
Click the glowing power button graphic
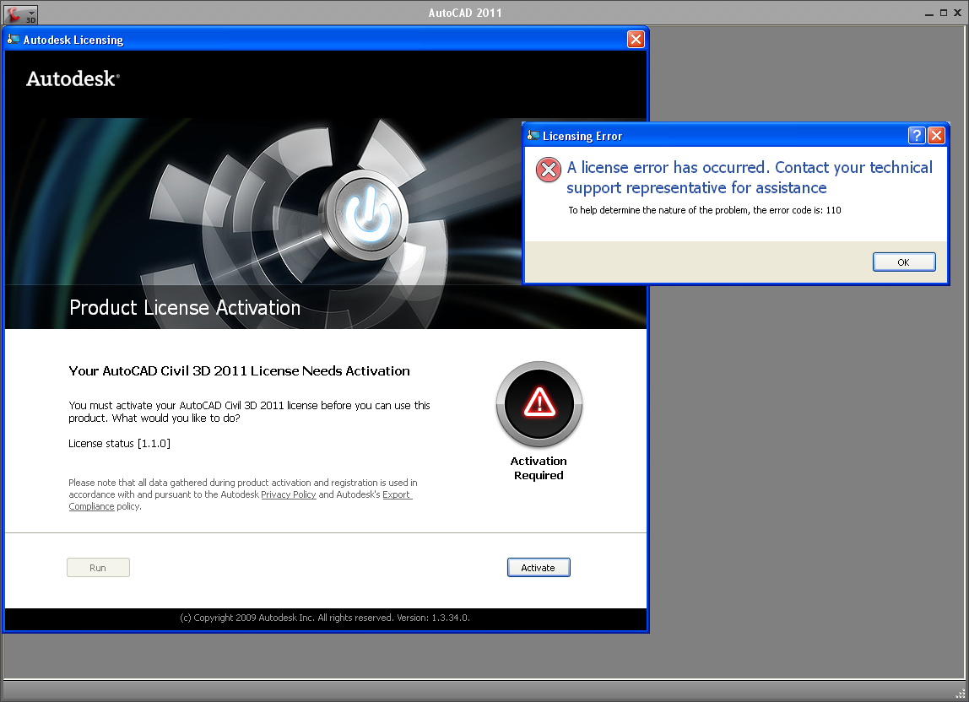tap(367, 215)
